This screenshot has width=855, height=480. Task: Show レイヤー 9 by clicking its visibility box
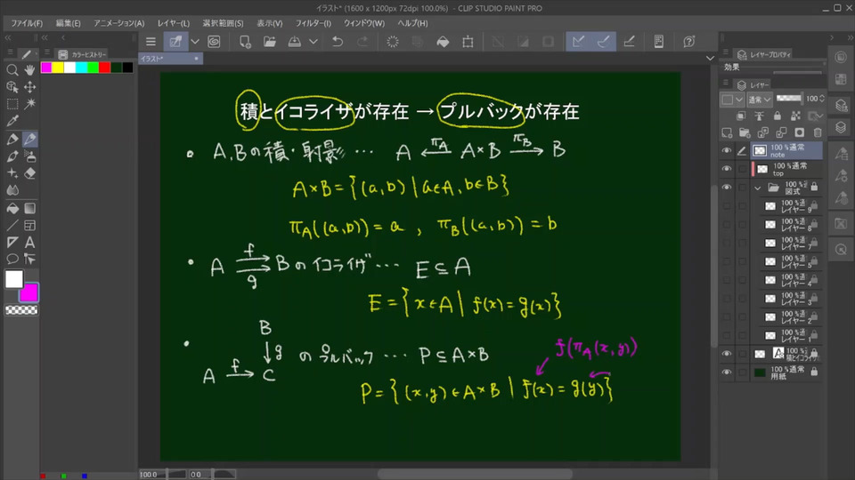coord(727,206)
